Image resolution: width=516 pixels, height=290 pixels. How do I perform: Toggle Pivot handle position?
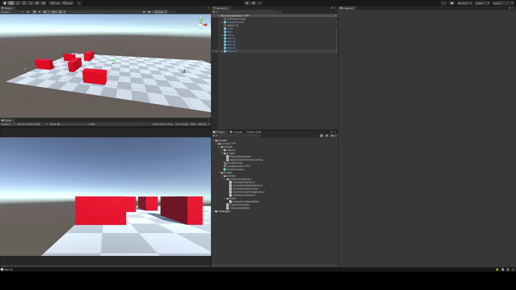(x=55, y=3)
